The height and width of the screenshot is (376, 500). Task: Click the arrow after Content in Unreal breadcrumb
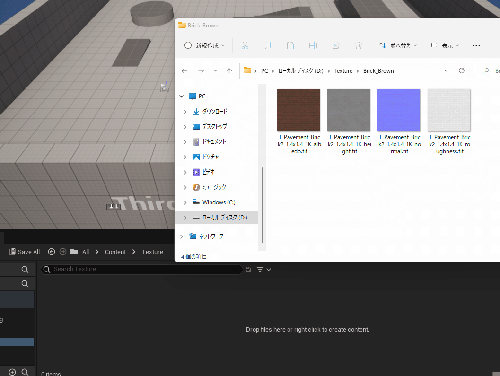tap(134, 252)
